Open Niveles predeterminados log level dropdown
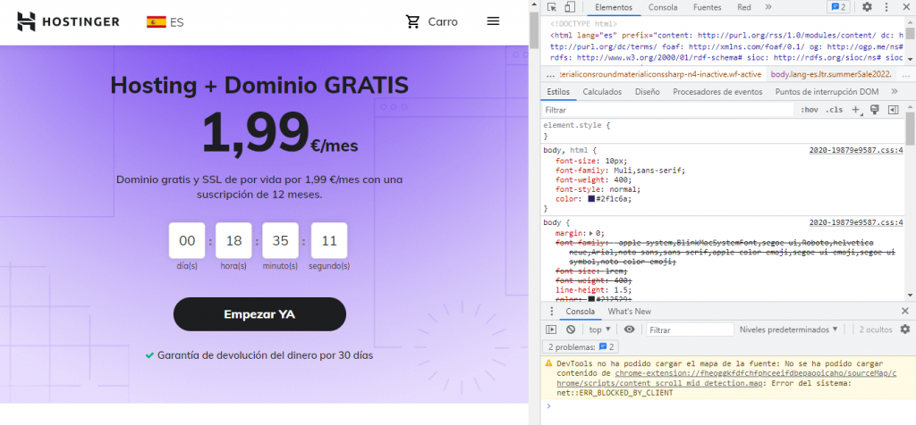This screenshot has height=425, width=916. tap(789, 329)
